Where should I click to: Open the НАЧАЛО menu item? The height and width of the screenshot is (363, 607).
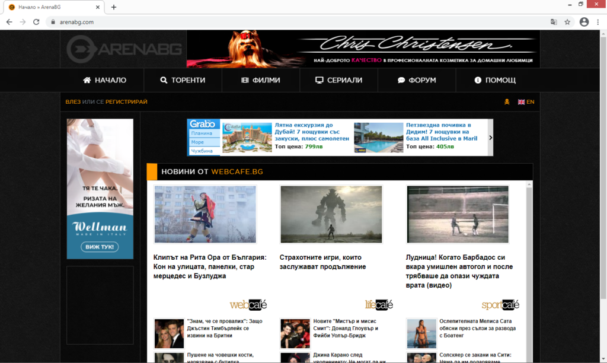pos(104,80)
